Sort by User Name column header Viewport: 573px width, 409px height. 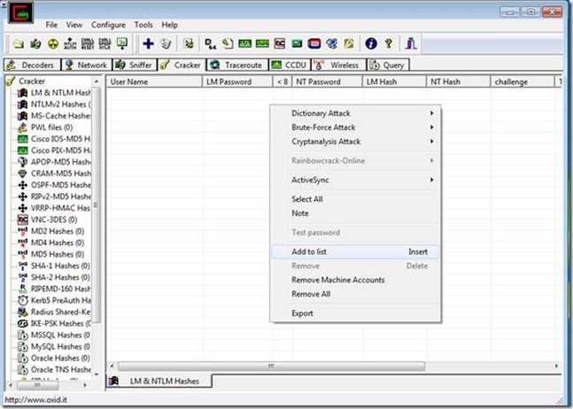pos(154,81)
